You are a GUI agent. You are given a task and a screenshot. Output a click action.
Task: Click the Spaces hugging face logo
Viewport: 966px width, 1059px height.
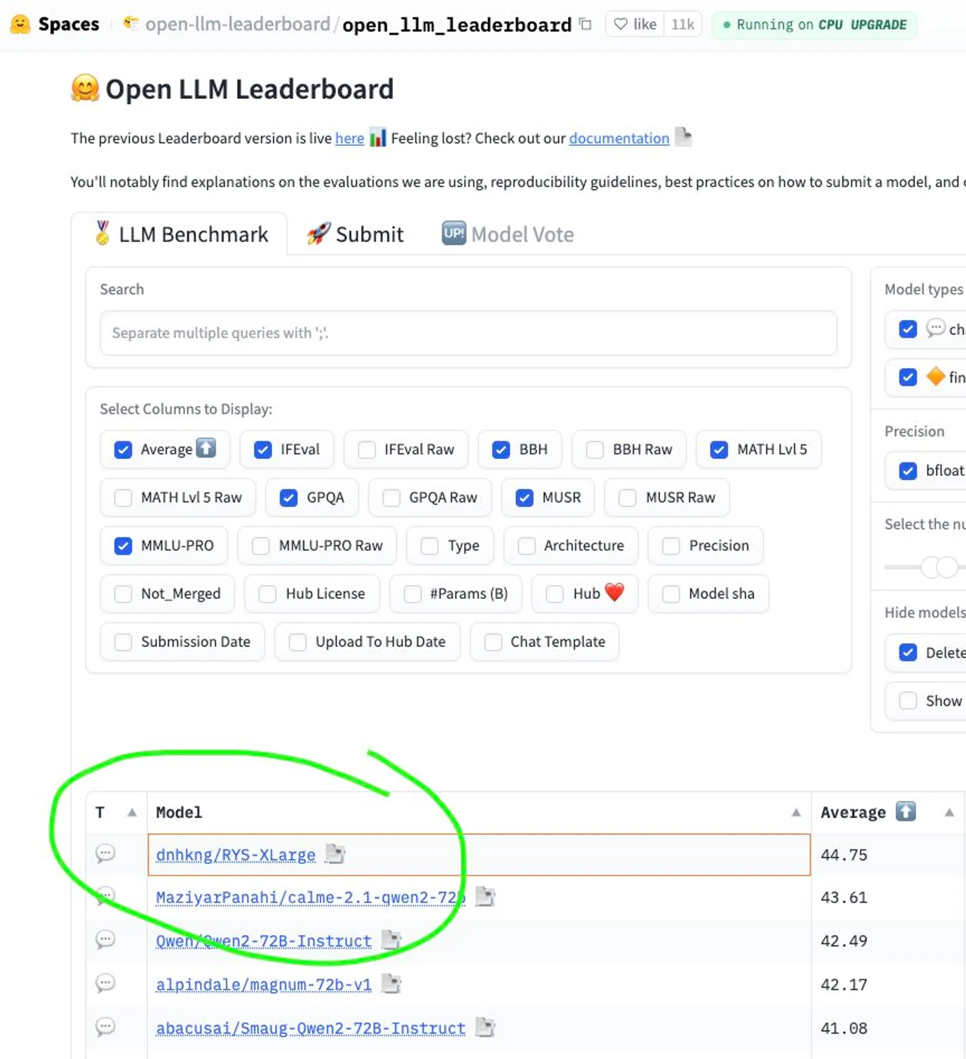[20, 24]
